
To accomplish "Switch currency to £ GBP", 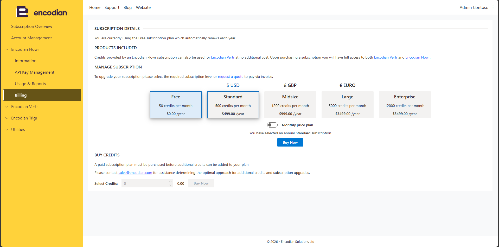I will pyautogui.click(x=290, y=85).
